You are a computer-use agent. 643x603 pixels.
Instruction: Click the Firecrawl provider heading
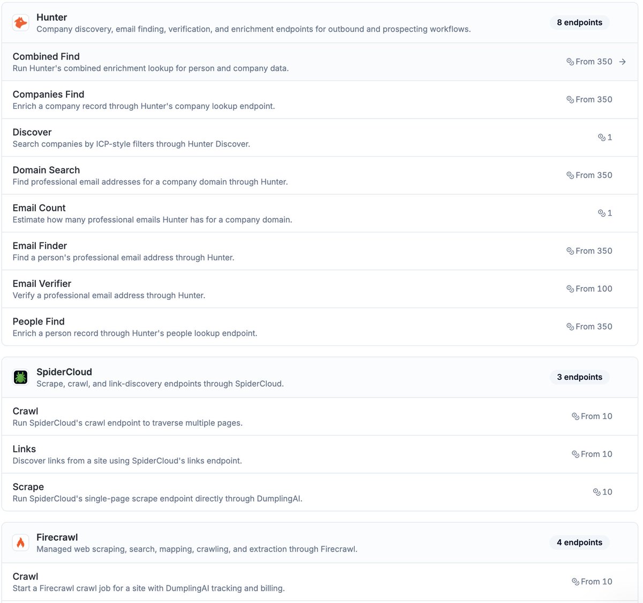[x=57, y=537]
